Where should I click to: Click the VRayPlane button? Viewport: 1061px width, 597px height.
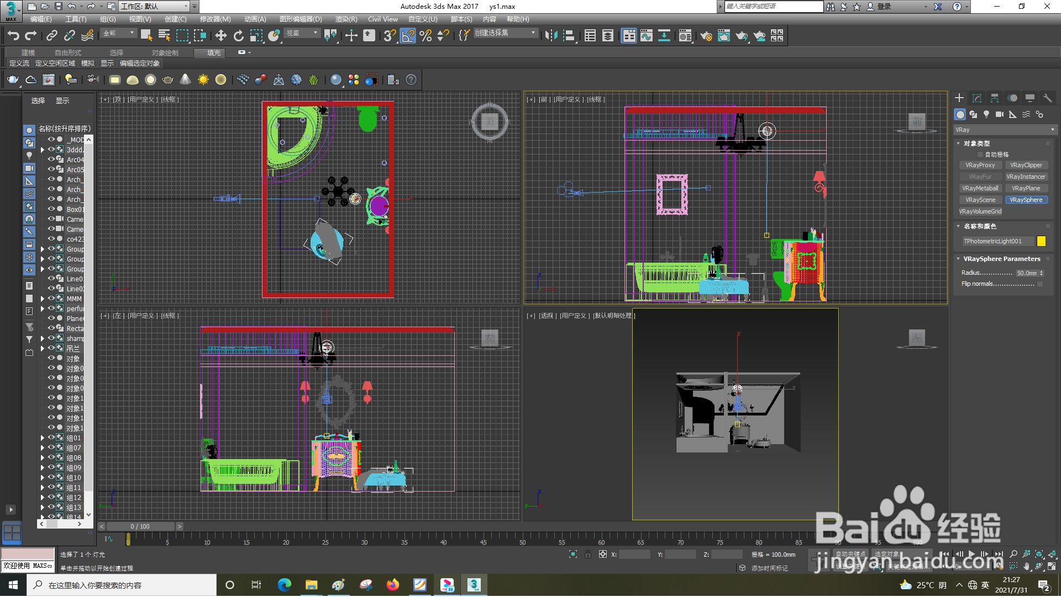(x=1026, y=189)
